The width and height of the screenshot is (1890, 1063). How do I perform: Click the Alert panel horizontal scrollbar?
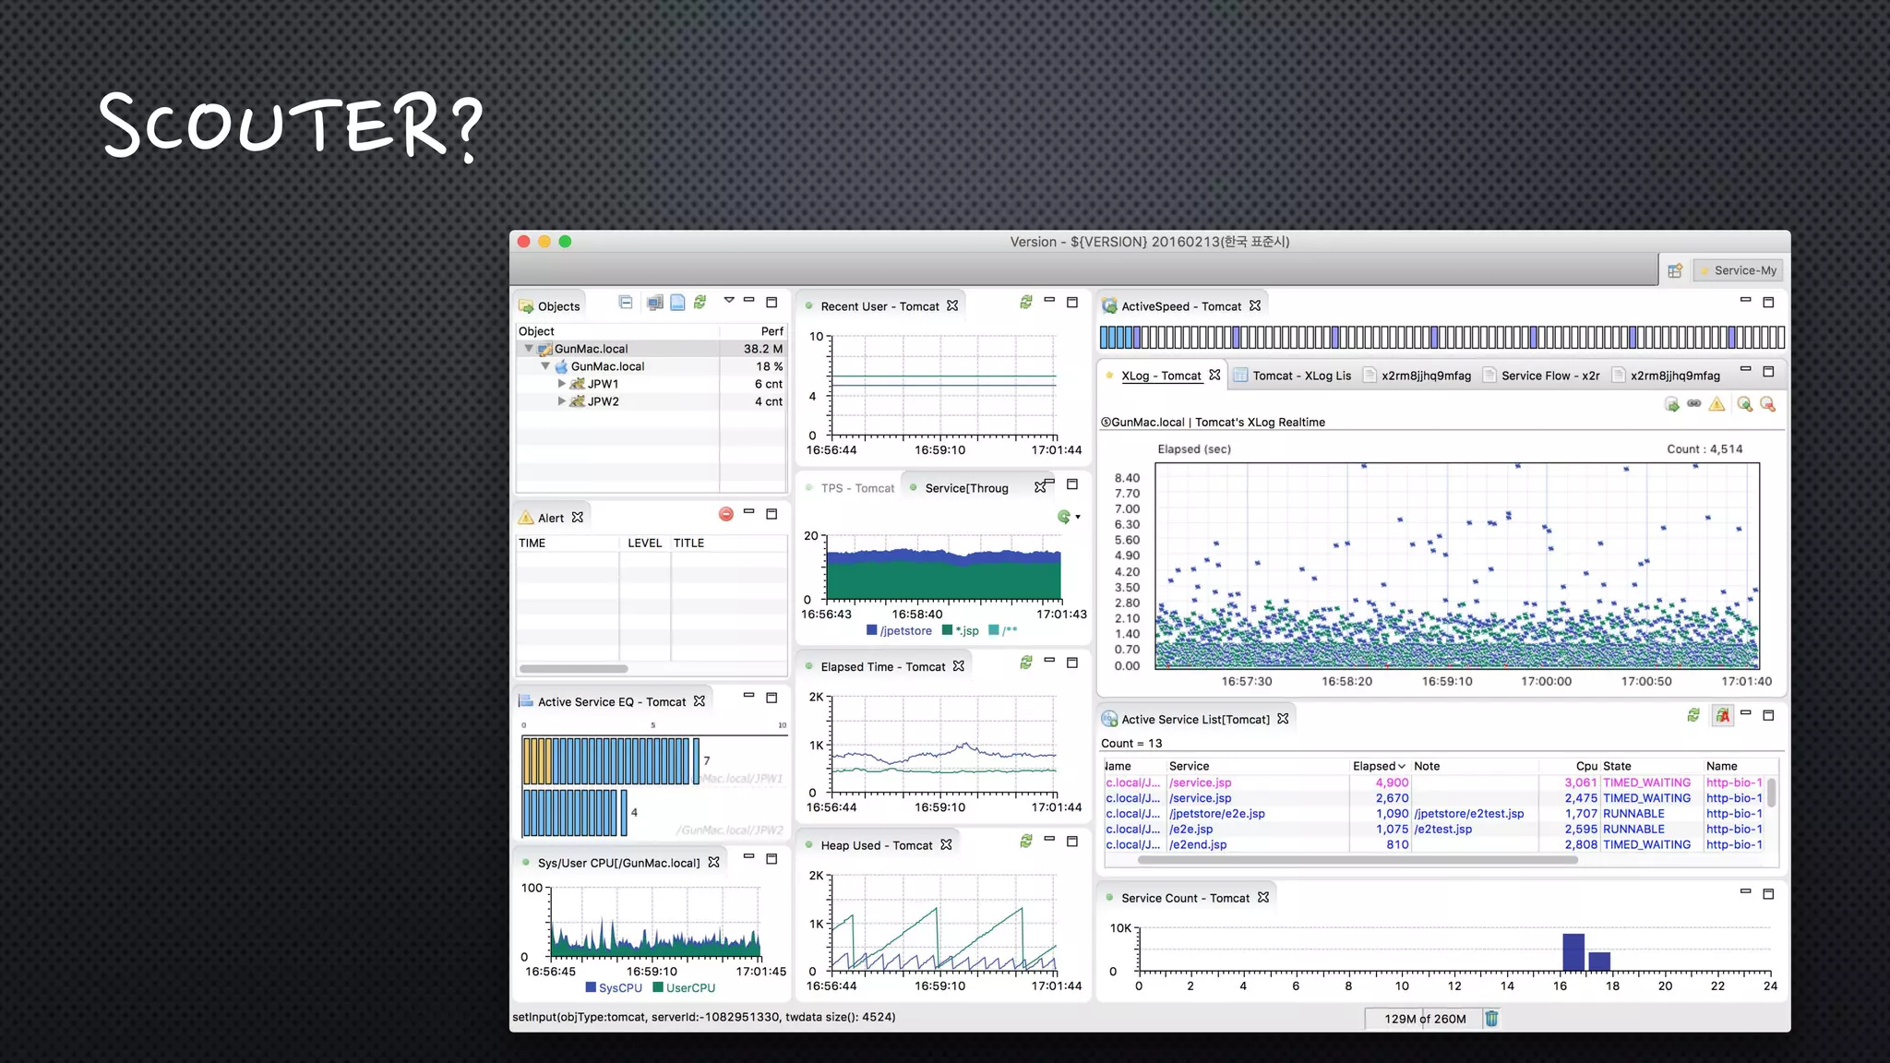[x=573, y=669]
